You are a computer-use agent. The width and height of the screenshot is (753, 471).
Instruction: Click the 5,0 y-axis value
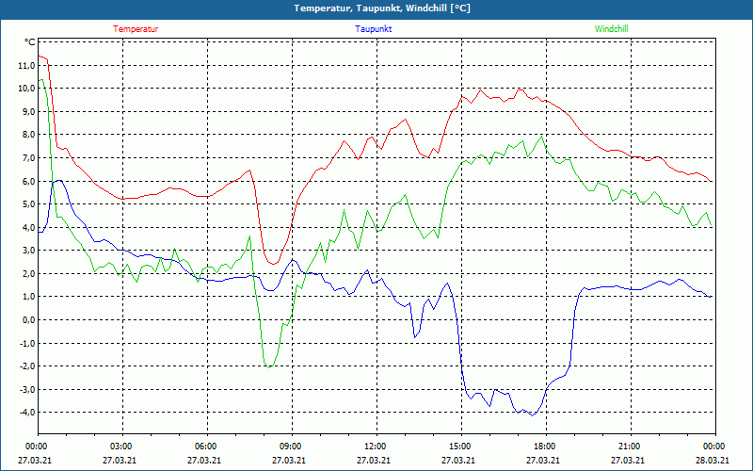point(28,204)
